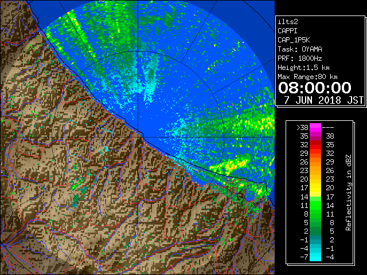Viewport: 367px width, 275px height.
Task: Click the cyan echo streak north of radar
Action: [x=151, y=77]
